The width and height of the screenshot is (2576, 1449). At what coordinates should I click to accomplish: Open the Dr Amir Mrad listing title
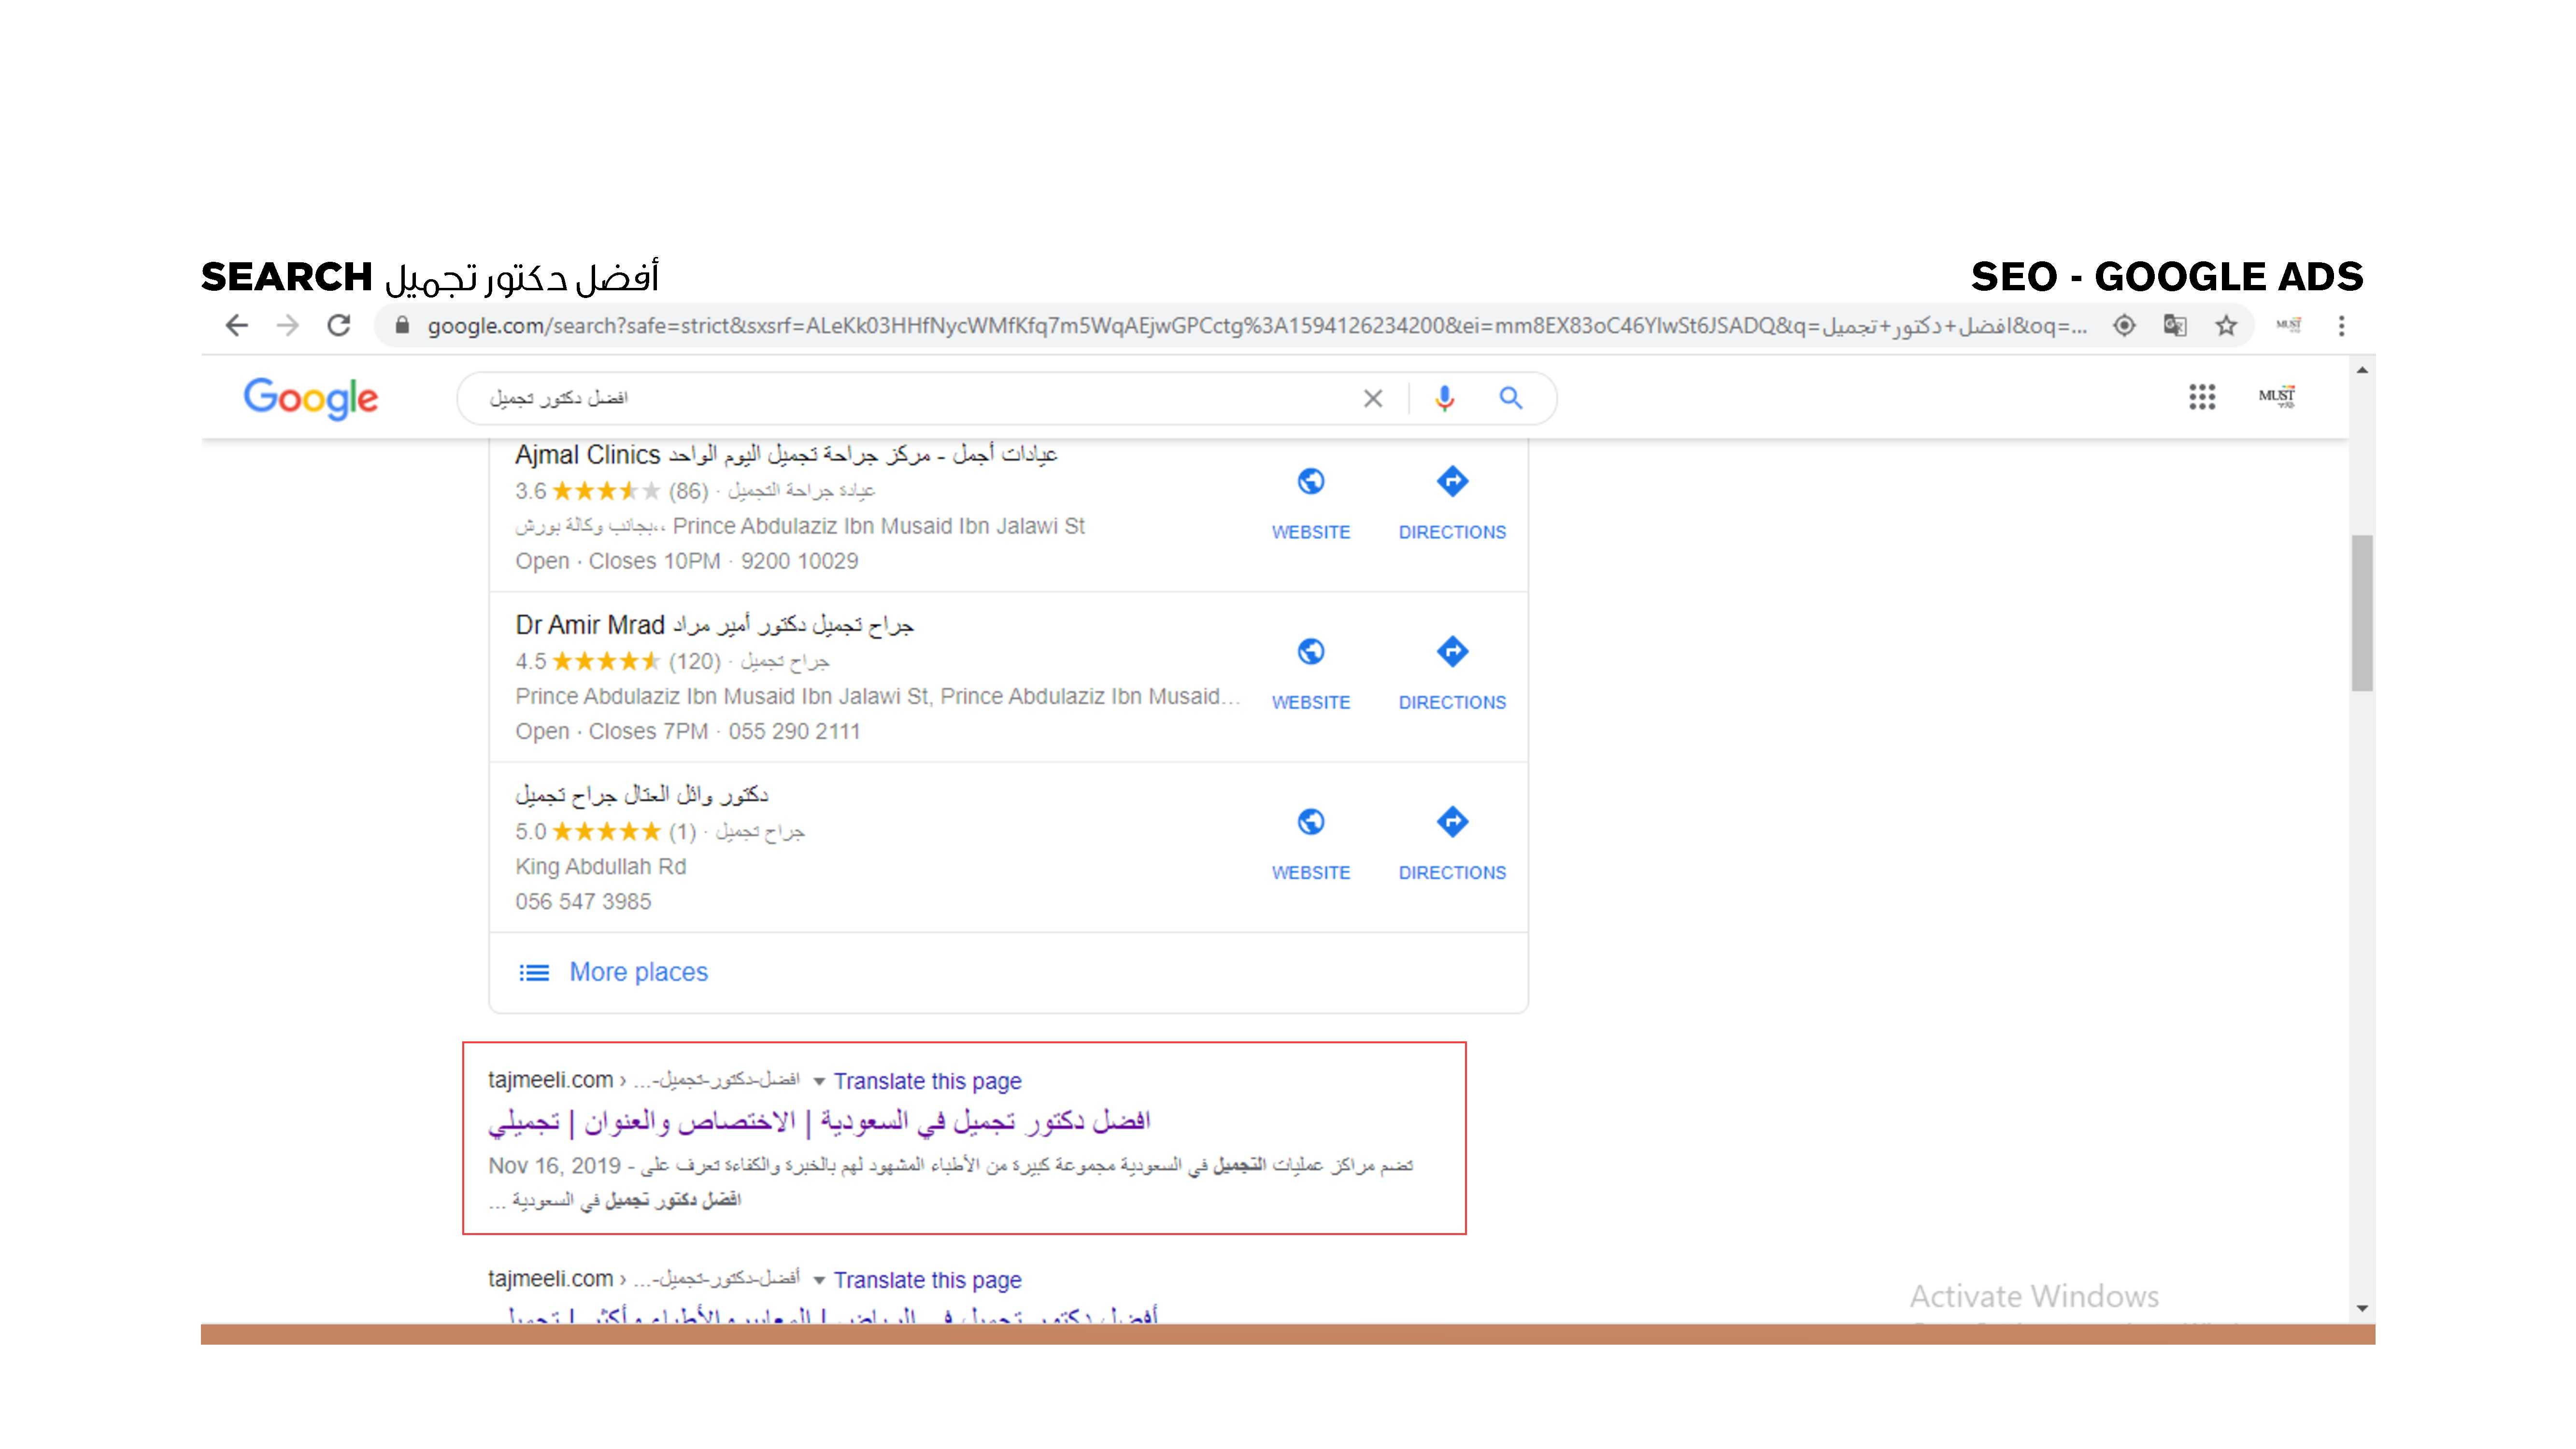point(714,626)
